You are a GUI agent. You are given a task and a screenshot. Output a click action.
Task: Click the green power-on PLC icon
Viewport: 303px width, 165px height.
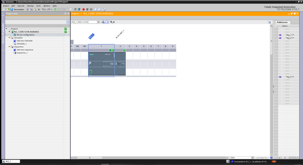pos(55,9)
